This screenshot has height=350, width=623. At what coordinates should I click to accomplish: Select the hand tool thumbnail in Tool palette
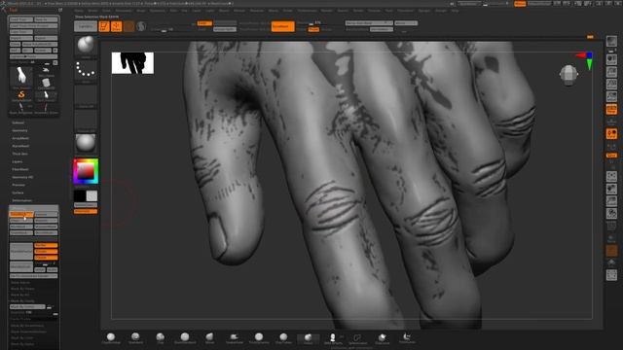point(21,77)
